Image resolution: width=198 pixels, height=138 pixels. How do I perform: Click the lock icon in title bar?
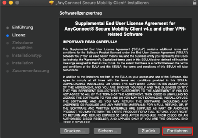194,3
